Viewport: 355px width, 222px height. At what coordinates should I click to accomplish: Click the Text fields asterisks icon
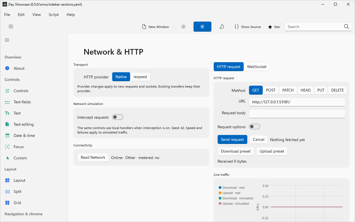point(8,102)
